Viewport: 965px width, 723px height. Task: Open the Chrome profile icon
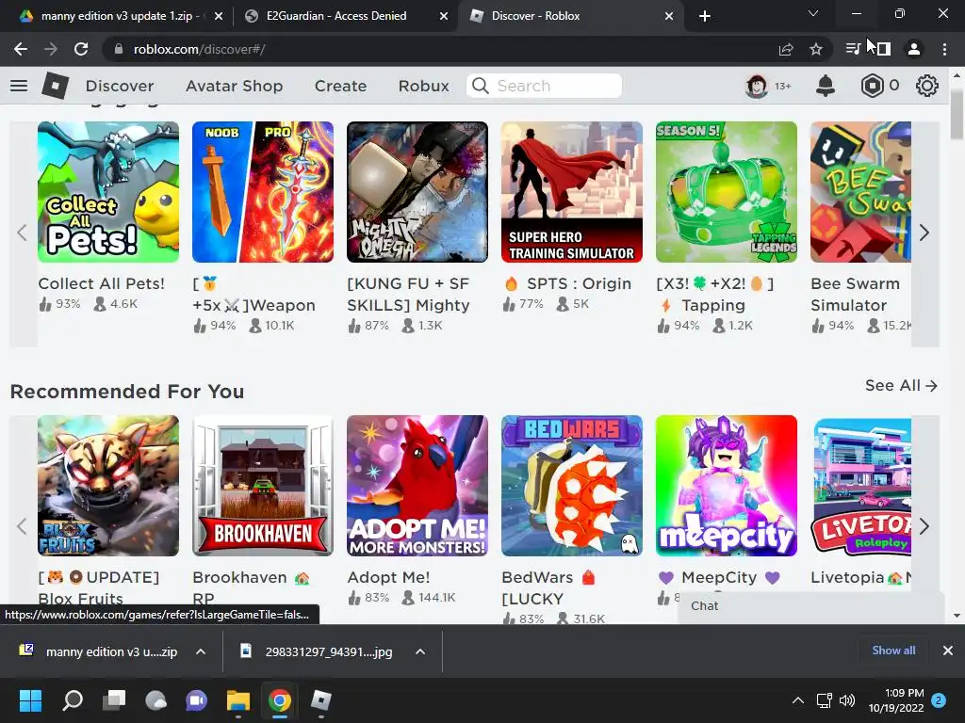pos(914,49)
